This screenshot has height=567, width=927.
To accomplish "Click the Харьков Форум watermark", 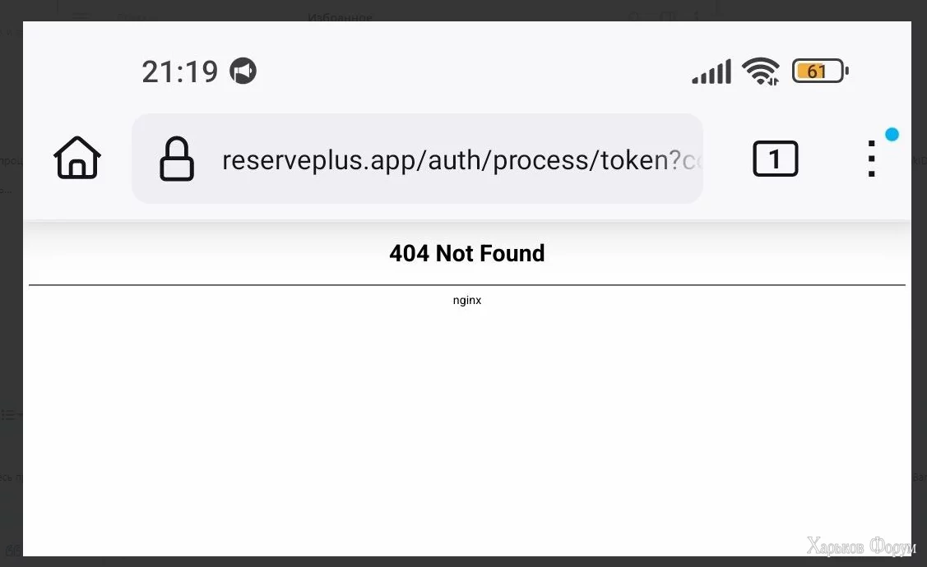I will point(861,546).
